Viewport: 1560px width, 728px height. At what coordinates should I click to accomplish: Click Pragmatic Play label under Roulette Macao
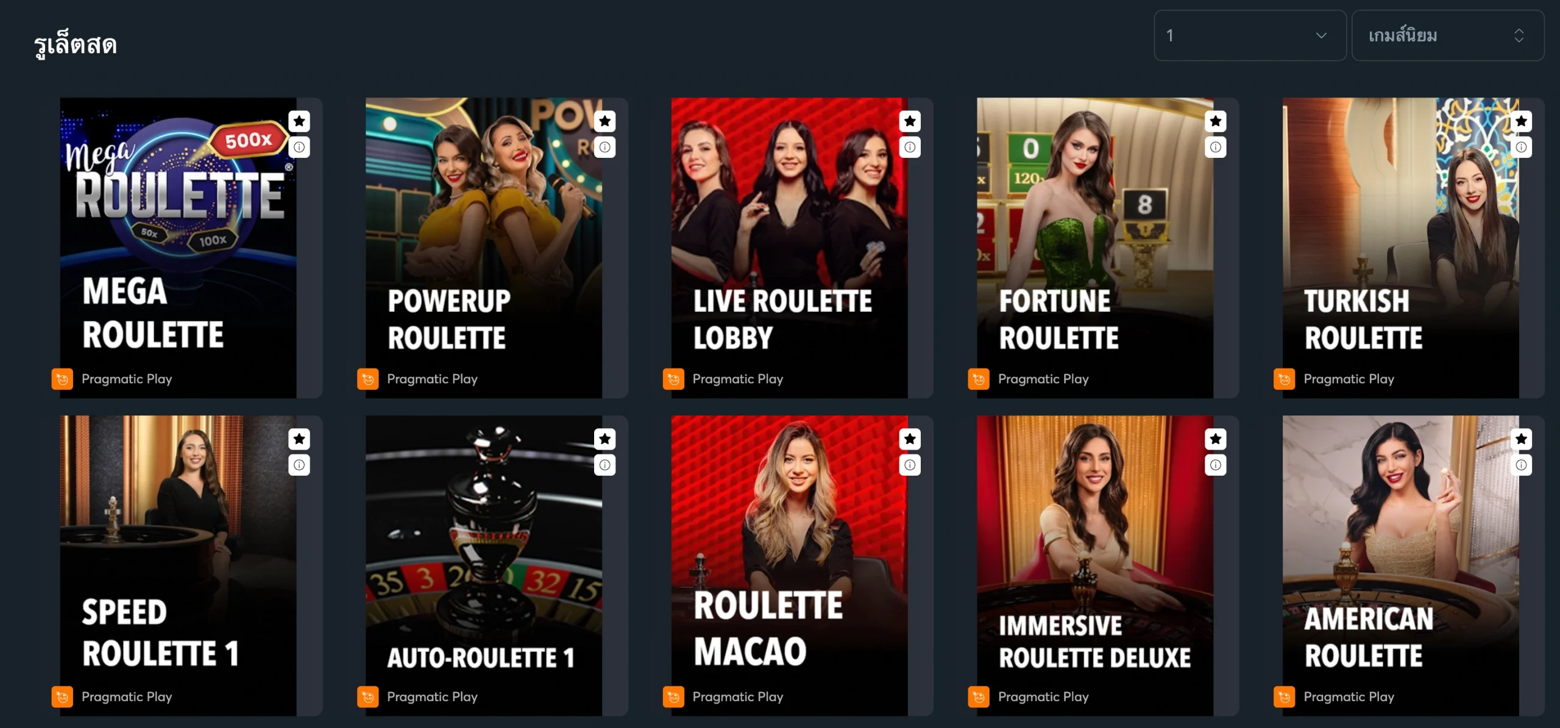[x=738, y=696]
